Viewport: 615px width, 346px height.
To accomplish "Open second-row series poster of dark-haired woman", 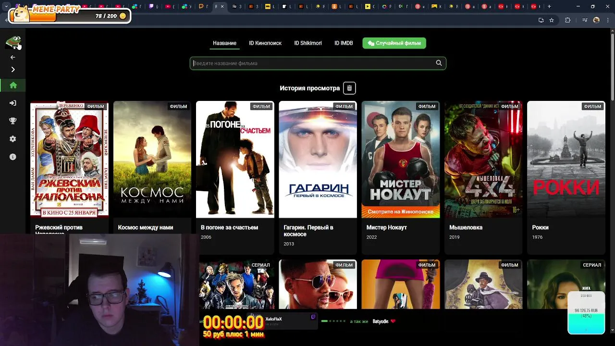I will 566,284.
